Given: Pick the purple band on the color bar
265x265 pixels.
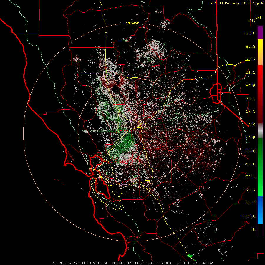Looking at the screenshot, I should point(260,33).
